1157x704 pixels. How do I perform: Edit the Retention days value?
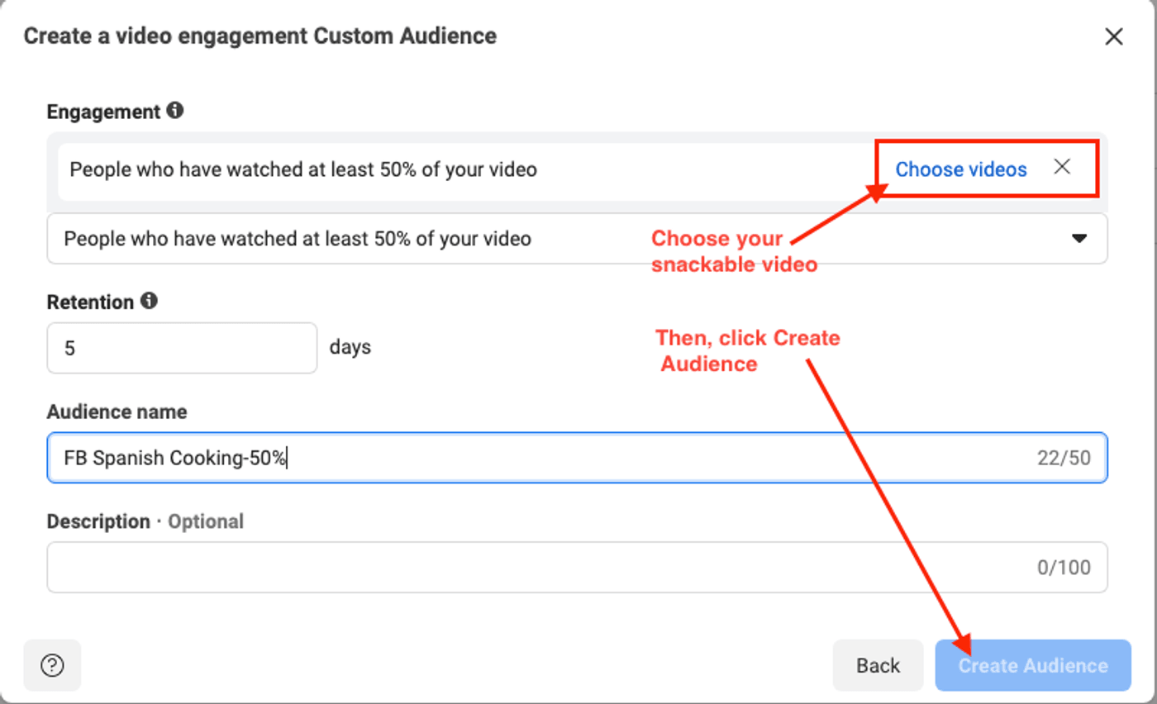tap(181, 347)
